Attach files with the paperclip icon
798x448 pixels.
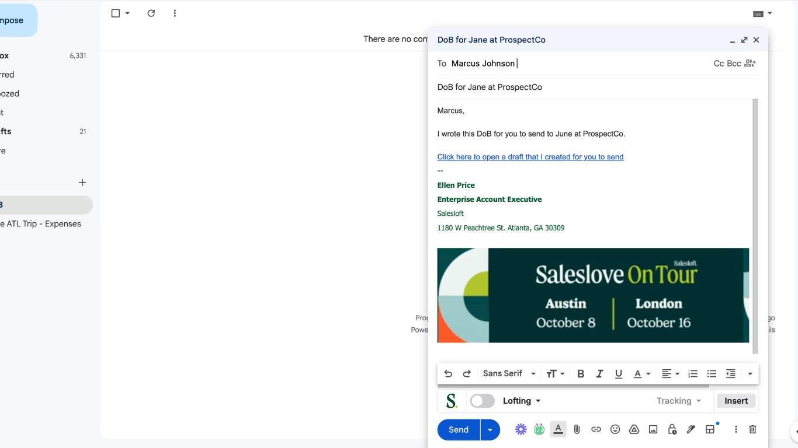coord(577,429)
